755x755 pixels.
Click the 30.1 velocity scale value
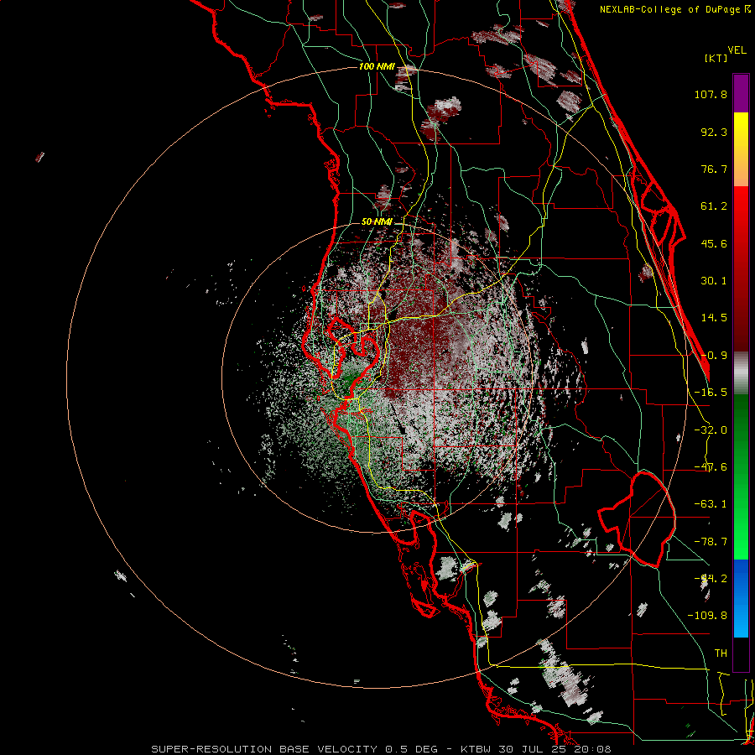tap(714, 281)
